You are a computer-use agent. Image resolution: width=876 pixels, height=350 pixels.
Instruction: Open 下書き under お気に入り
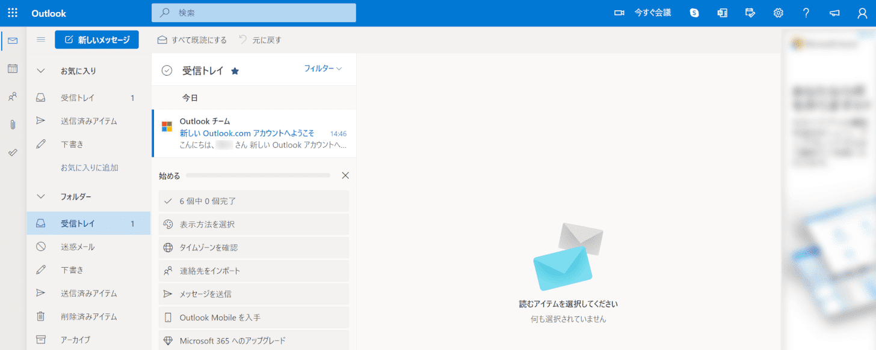point(88,145)
